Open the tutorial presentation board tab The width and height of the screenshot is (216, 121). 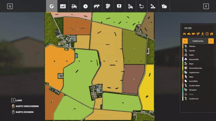[x=119, y=6]
